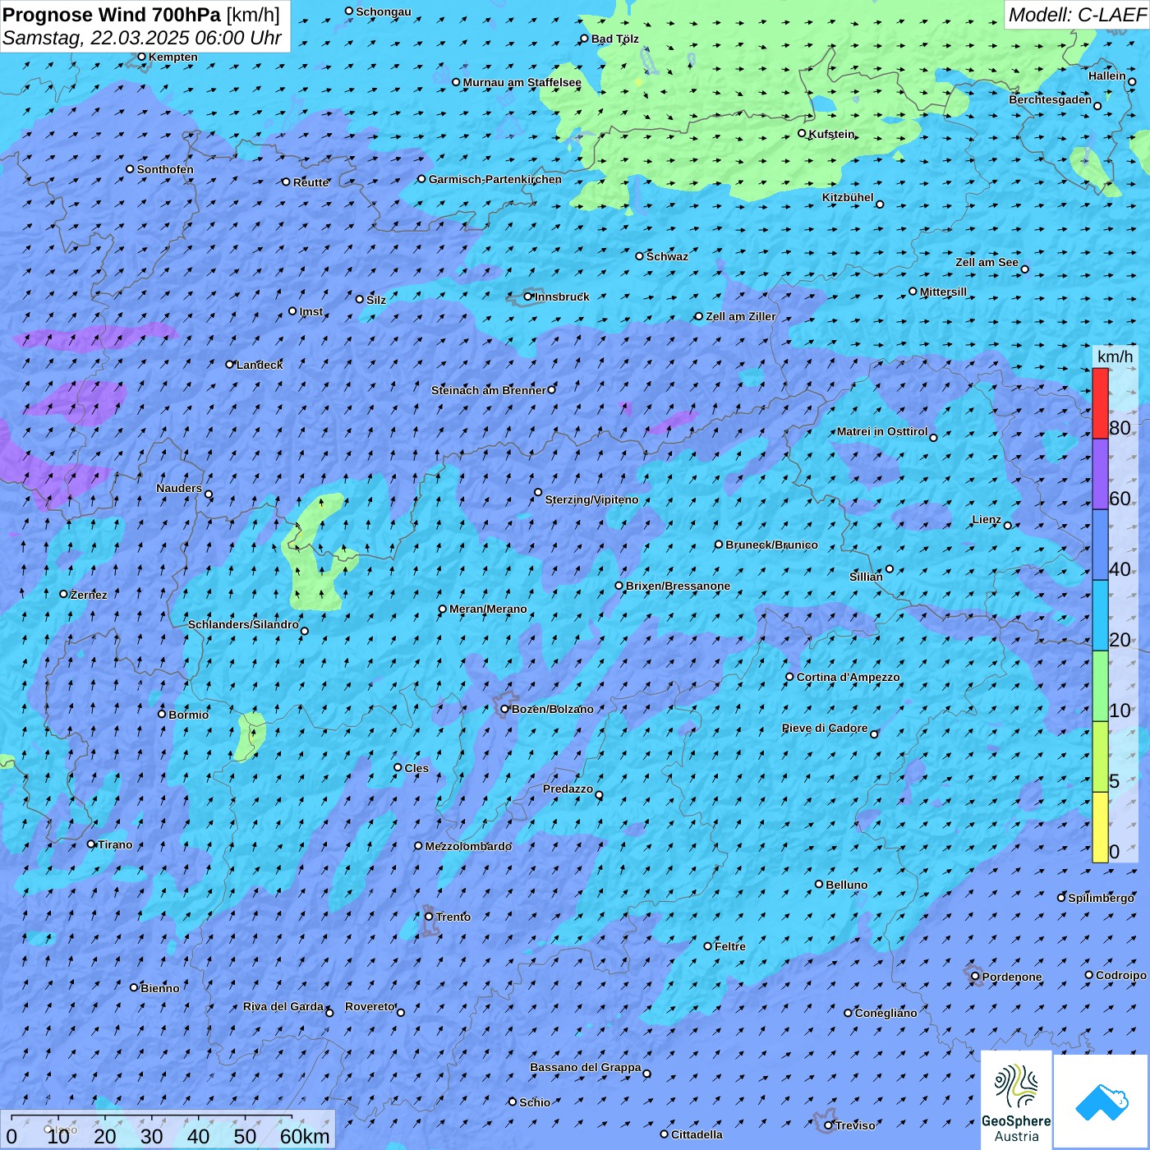Click the blue avalanche service logo
The width and height of the screenshot is (1150, 1150).
coord(1101,1102)
